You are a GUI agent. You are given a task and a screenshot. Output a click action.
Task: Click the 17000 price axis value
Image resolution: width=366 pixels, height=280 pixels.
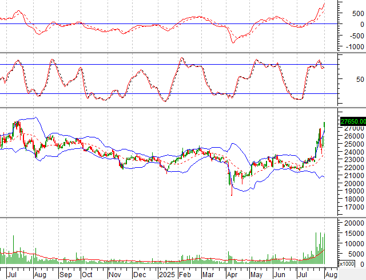click(354, 207)
